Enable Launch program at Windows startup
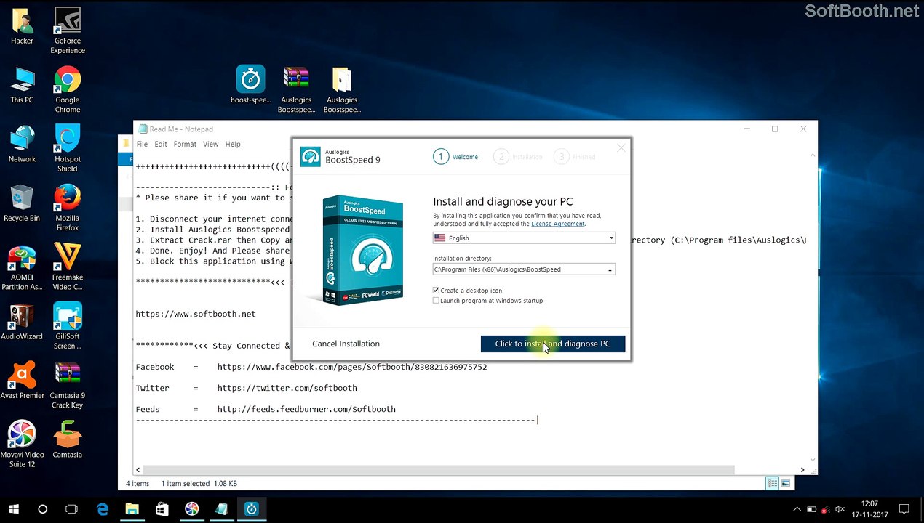The image size is (924, 523). (437, 301)
